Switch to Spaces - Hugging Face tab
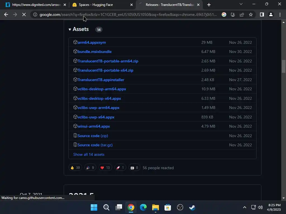Screen dimensions: 286x214 [102, 5]
